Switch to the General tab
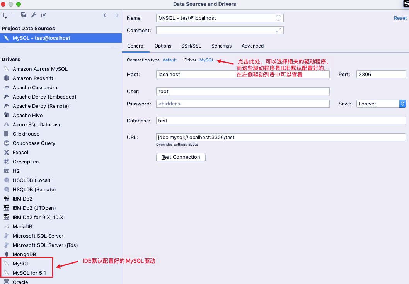This screenshot has width=409, height=284. point(136,46)
